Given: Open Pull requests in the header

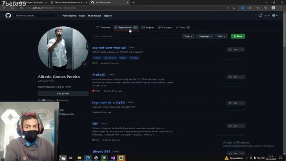Looking at the screenshot, I should [x=69, y=16].
